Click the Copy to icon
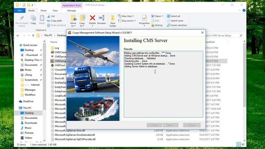Screen dimensions: 265x149 tap(82, 18)
